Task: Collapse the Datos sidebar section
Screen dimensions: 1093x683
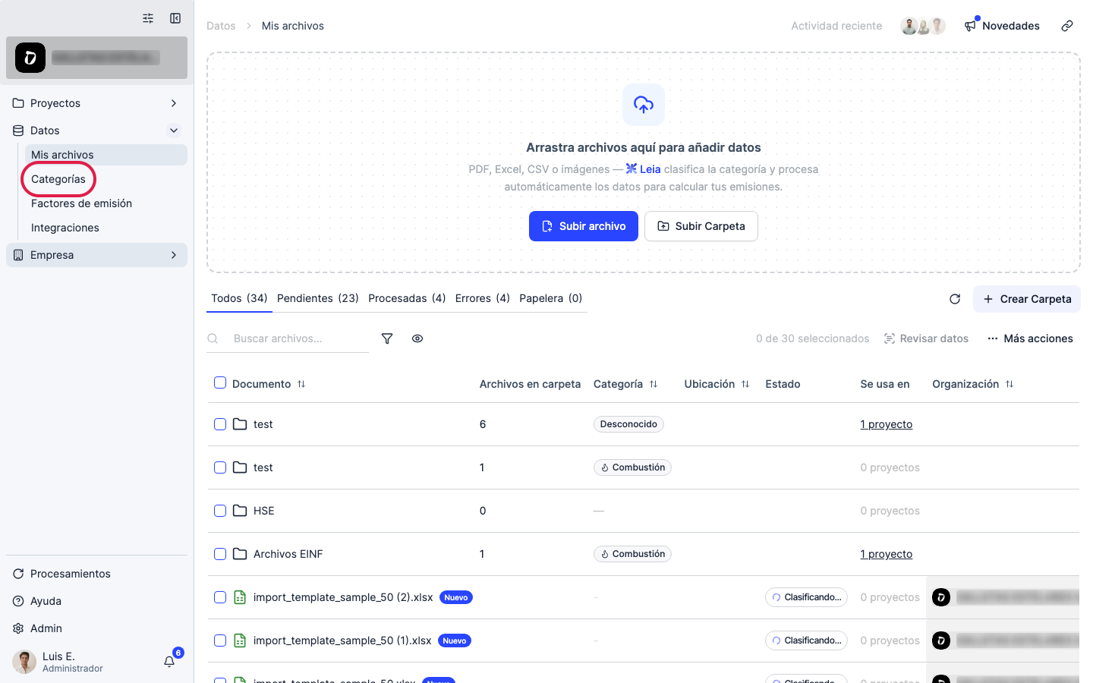Action: tap(97, 131)
